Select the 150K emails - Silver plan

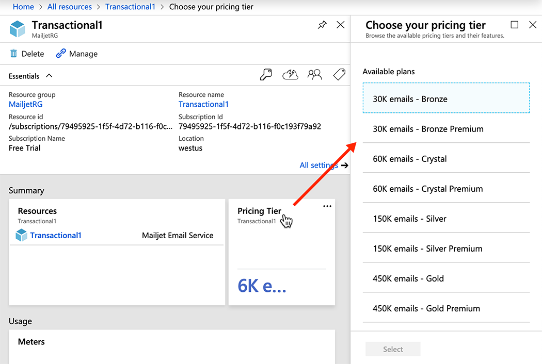coord(446,219)
